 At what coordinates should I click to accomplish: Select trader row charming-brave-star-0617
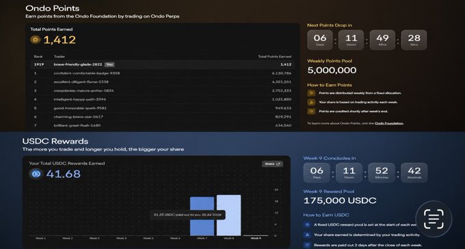pos(163,117)
